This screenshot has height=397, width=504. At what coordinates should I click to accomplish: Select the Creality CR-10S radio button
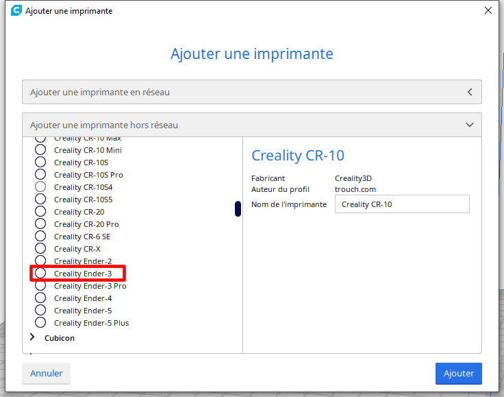click(x=40, y=162)
